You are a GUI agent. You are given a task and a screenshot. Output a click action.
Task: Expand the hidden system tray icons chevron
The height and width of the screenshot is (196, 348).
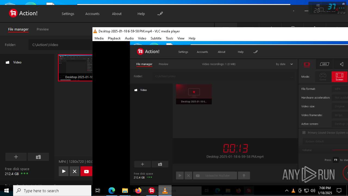coord(287,191)
